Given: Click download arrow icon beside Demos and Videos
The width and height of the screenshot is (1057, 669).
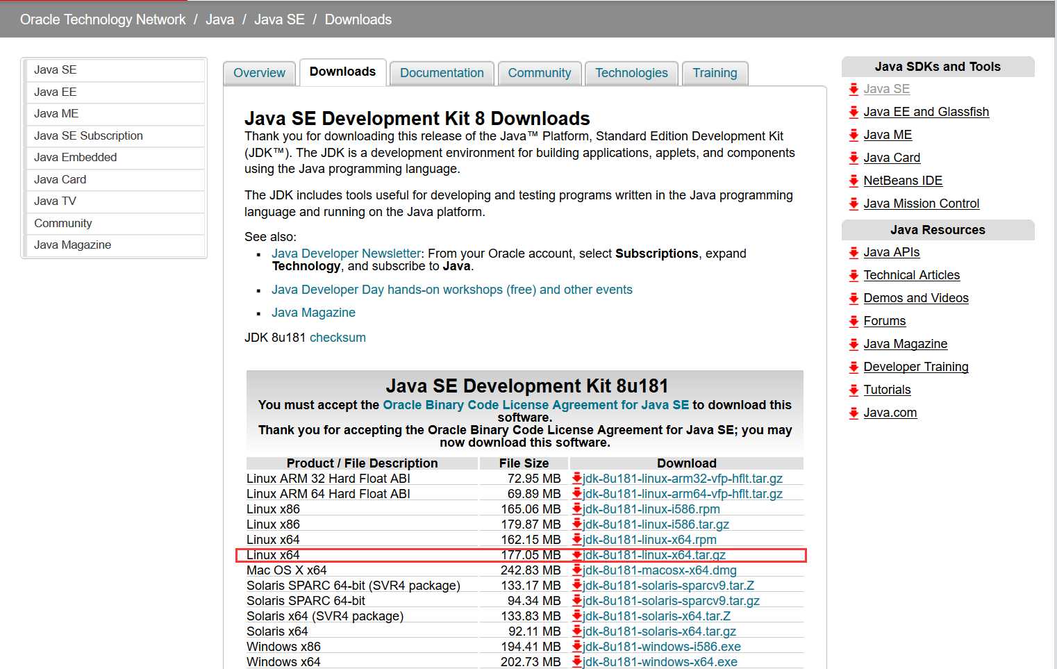Looking at the screenshot, I should coord(854,298).
